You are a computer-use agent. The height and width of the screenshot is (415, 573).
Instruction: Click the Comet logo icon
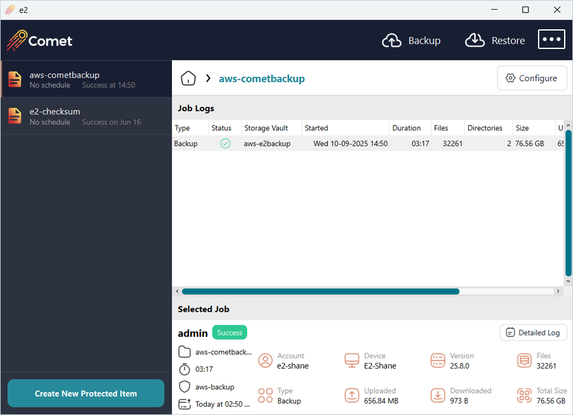point(17,40)
